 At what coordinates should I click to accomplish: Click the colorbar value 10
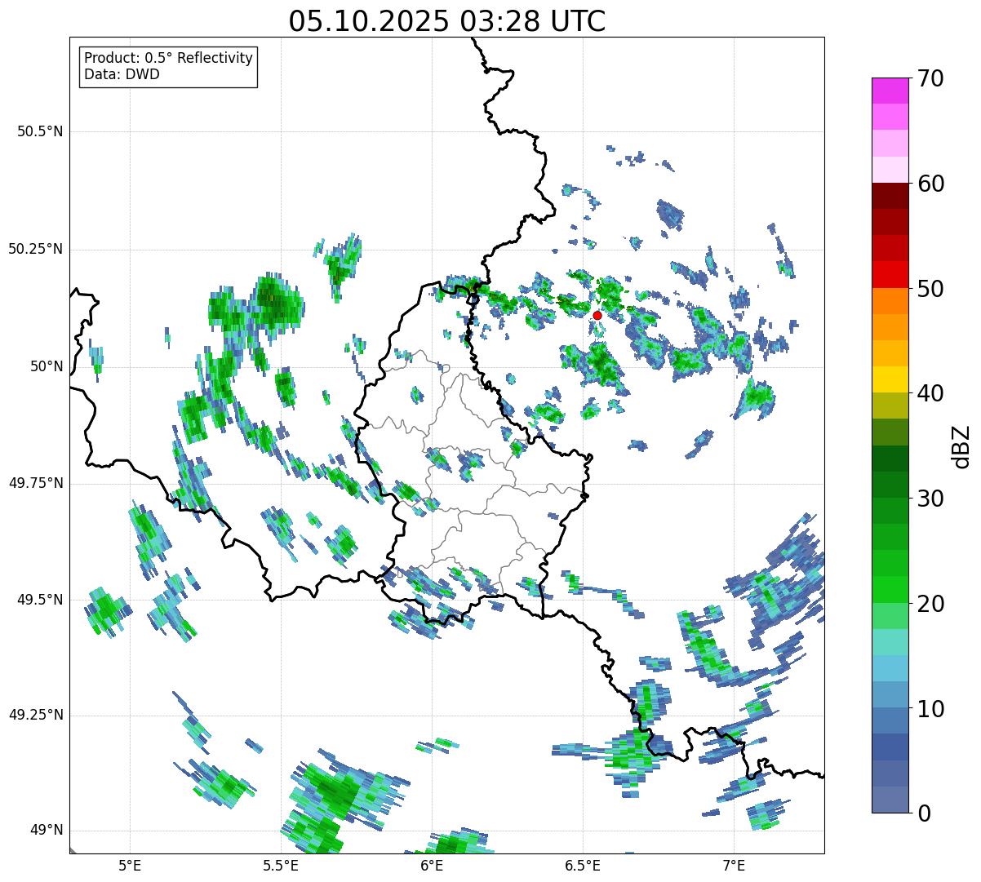[x=931, y=708]
